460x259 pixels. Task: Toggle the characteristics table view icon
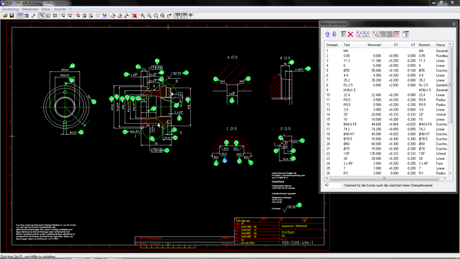point(20,16)
